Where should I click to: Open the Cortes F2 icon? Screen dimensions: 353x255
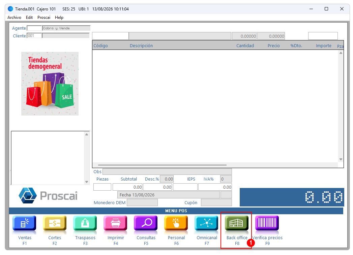pyautogui.click(x=55, y=224)
